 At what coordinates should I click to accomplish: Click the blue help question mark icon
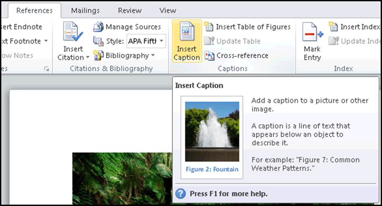pyautogui.click(x=181, y=193)
